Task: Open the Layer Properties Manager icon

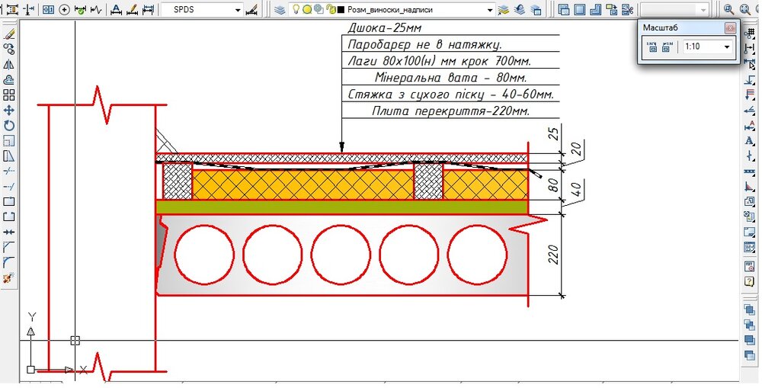Action: tap(279, 10)
